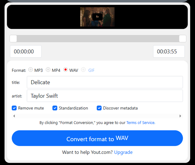Select the WAV format radio button
Image resolution: width=195 pixels, height=165 pixels.
pyautogui.click(x=65, y=70)
